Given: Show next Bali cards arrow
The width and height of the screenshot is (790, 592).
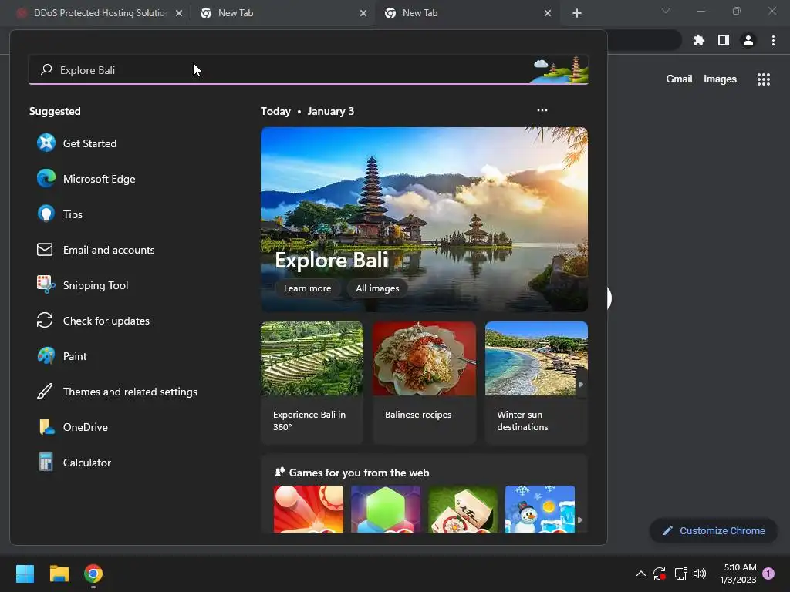Looking at the screenshot, I should (x=581, y=384).
